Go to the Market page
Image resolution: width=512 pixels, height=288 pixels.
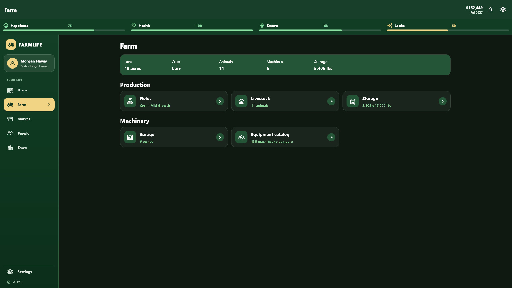(x=29, y=119)
